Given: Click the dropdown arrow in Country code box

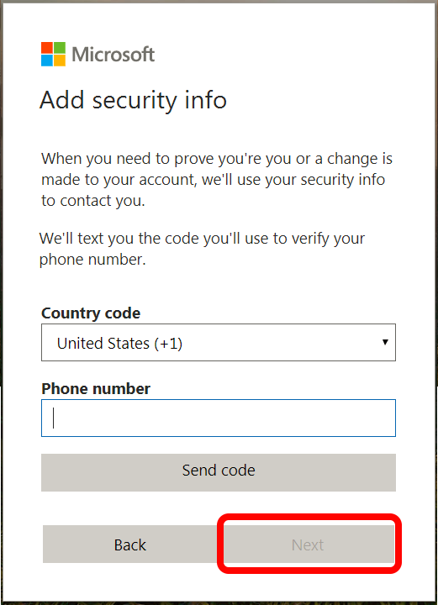Looking at the screenshot, I should click(385, 342).
